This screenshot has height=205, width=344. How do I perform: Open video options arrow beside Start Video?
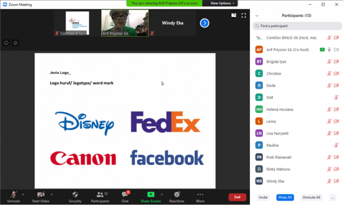[x=51, y=194]
